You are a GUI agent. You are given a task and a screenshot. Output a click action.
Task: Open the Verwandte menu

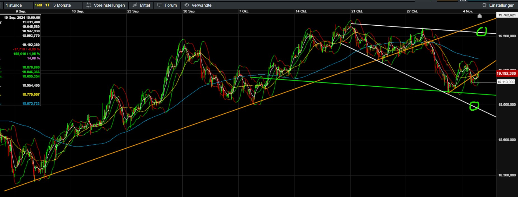click(201, 5)
